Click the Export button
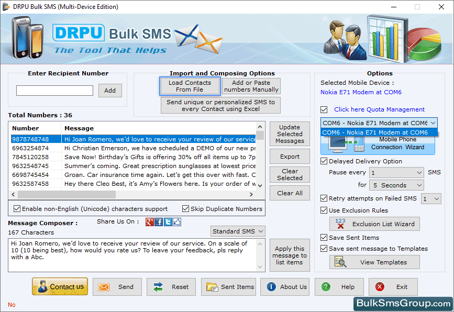The width and height of the screenshot is (454, 312). [x=290, y=157]
